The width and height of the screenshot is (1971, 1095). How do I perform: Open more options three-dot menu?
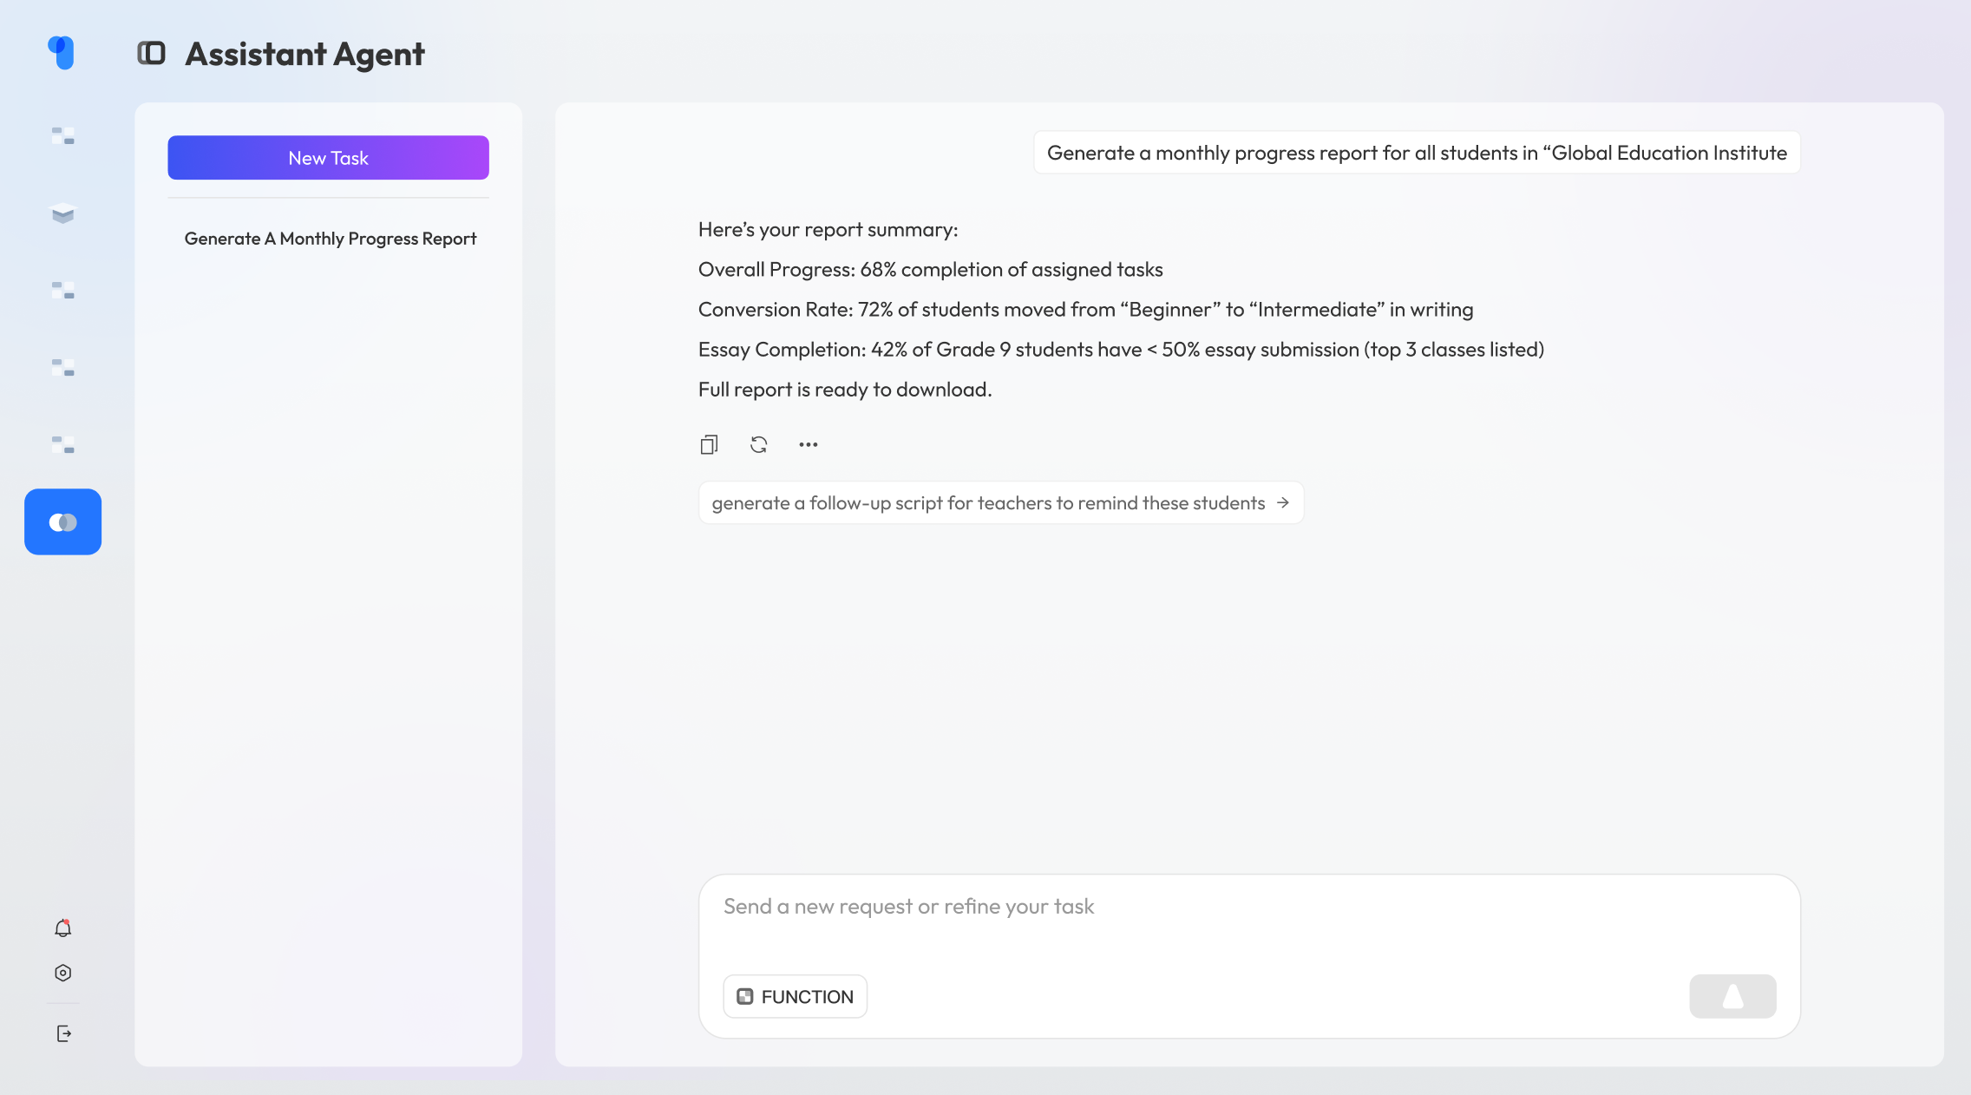pyautogui.click(x=808, y=444)
